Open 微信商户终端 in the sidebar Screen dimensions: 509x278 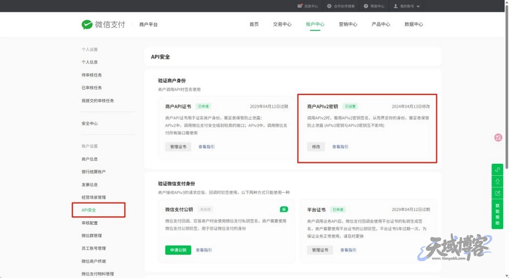[93, 261]
